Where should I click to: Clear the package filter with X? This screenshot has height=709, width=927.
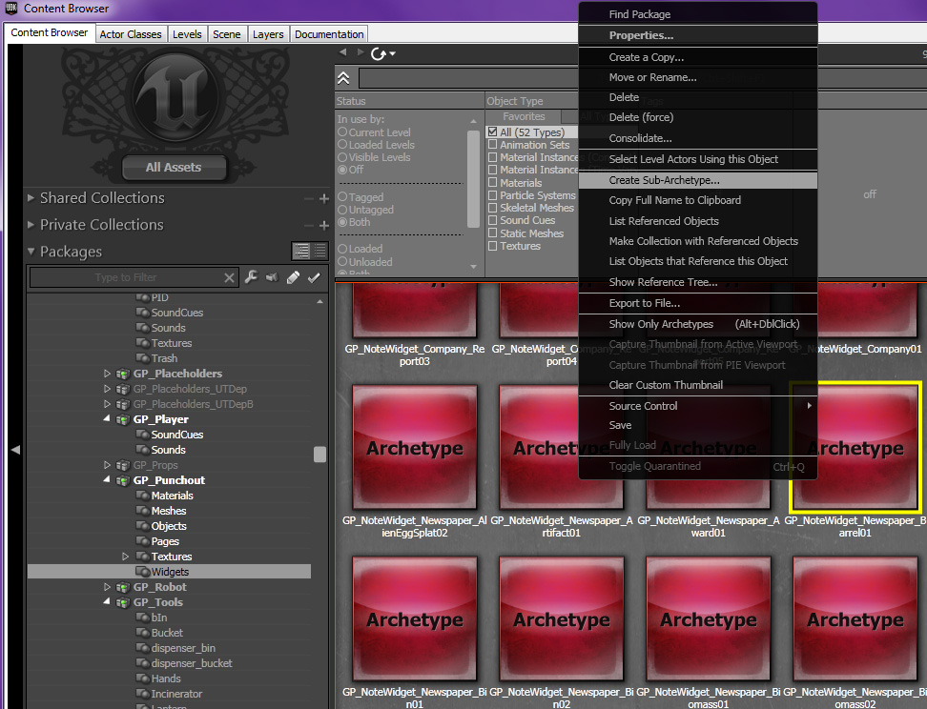coord(230,277)
